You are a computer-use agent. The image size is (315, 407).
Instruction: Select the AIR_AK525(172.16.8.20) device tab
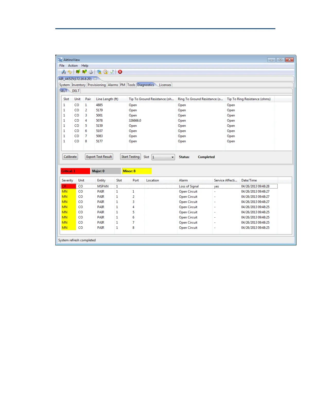click(x=75, y=79)
